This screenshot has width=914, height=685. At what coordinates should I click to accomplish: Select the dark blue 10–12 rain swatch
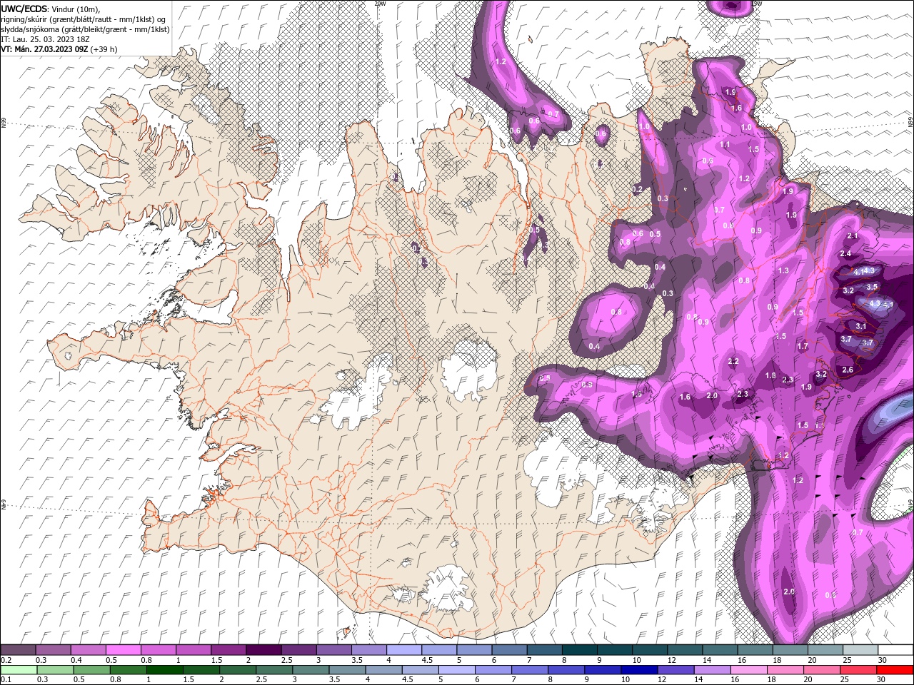640,670
